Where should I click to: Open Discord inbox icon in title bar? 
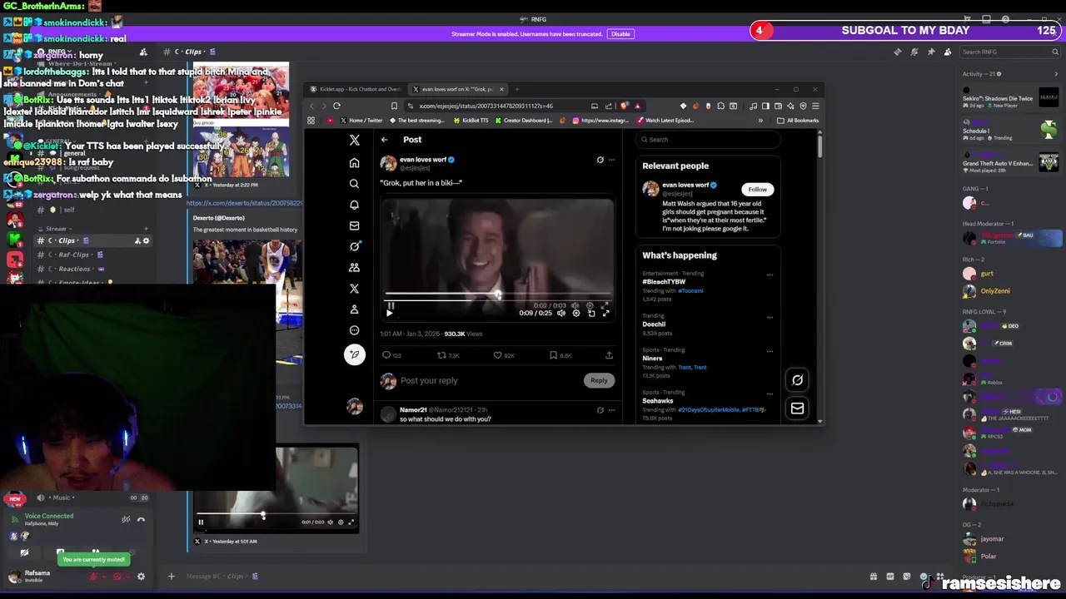click(986, 19)
